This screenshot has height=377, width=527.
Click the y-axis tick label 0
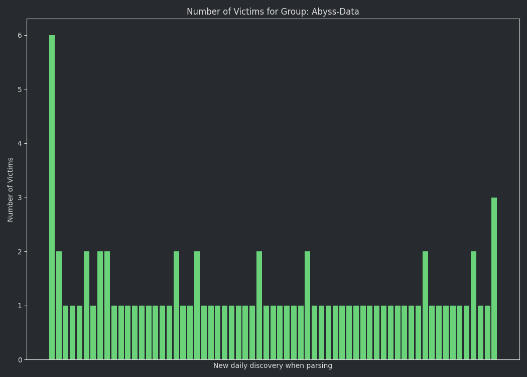tap(20, 360)
